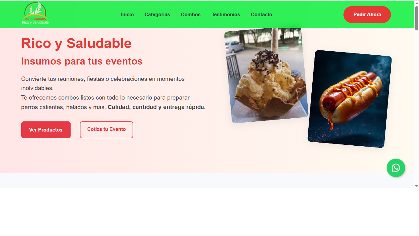
Task: Select Combos in the navigation bar
Action: click(191, 14)
